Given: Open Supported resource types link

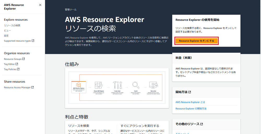Looking at the screenshot, I should (17, 41).
